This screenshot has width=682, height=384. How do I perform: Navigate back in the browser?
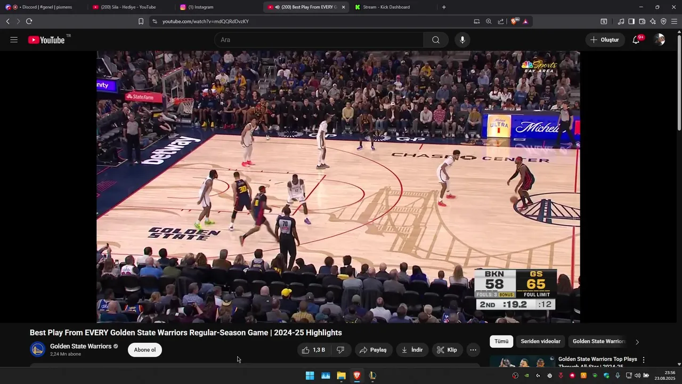tap(7, 21)
